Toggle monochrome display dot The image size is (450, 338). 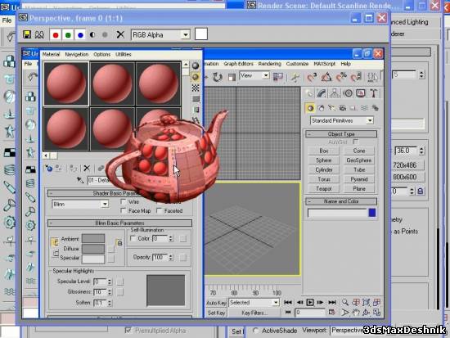tap(105, 34)
